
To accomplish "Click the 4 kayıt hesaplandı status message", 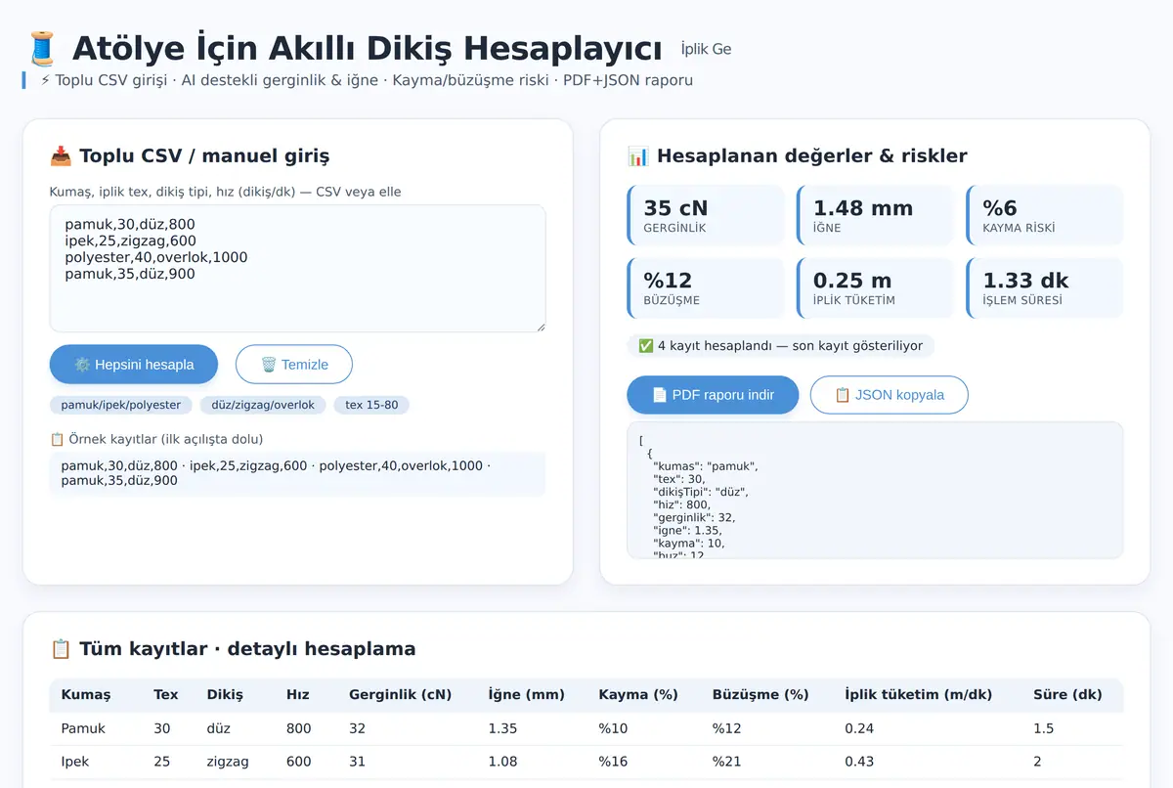I will click(781, 345).
